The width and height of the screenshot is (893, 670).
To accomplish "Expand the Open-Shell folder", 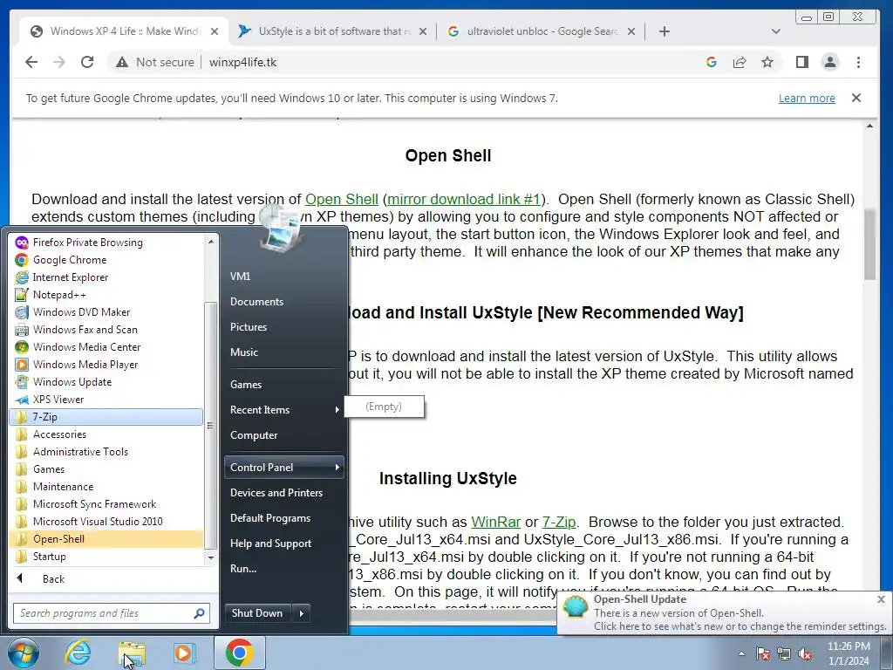I will (106, 539).
